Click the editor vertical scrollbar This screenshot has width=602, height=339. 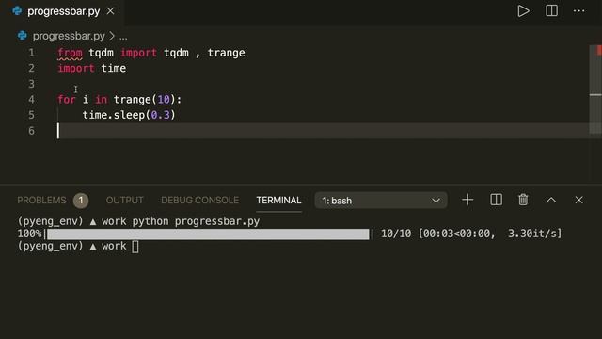click(x=595, y=90)
